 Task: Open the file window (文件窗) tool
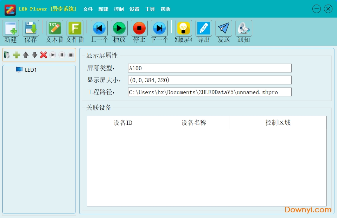75,28
